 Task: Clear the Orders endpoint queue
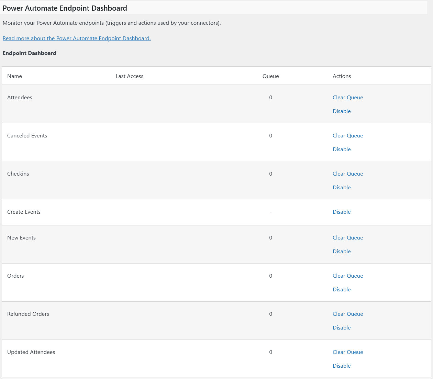(x=347, y=276)
